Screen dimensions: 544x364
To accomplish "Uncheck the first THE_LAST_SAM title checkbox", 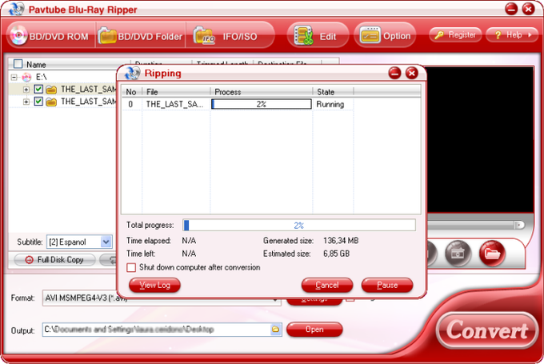I will tap(38, 89).
